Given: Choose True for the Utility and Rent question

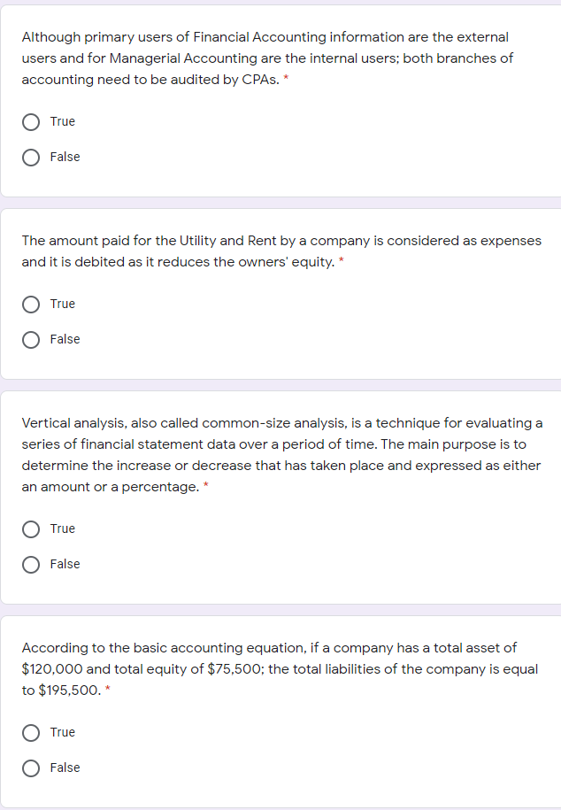Looking at the screenshot, I should click(x=31, y=305).
